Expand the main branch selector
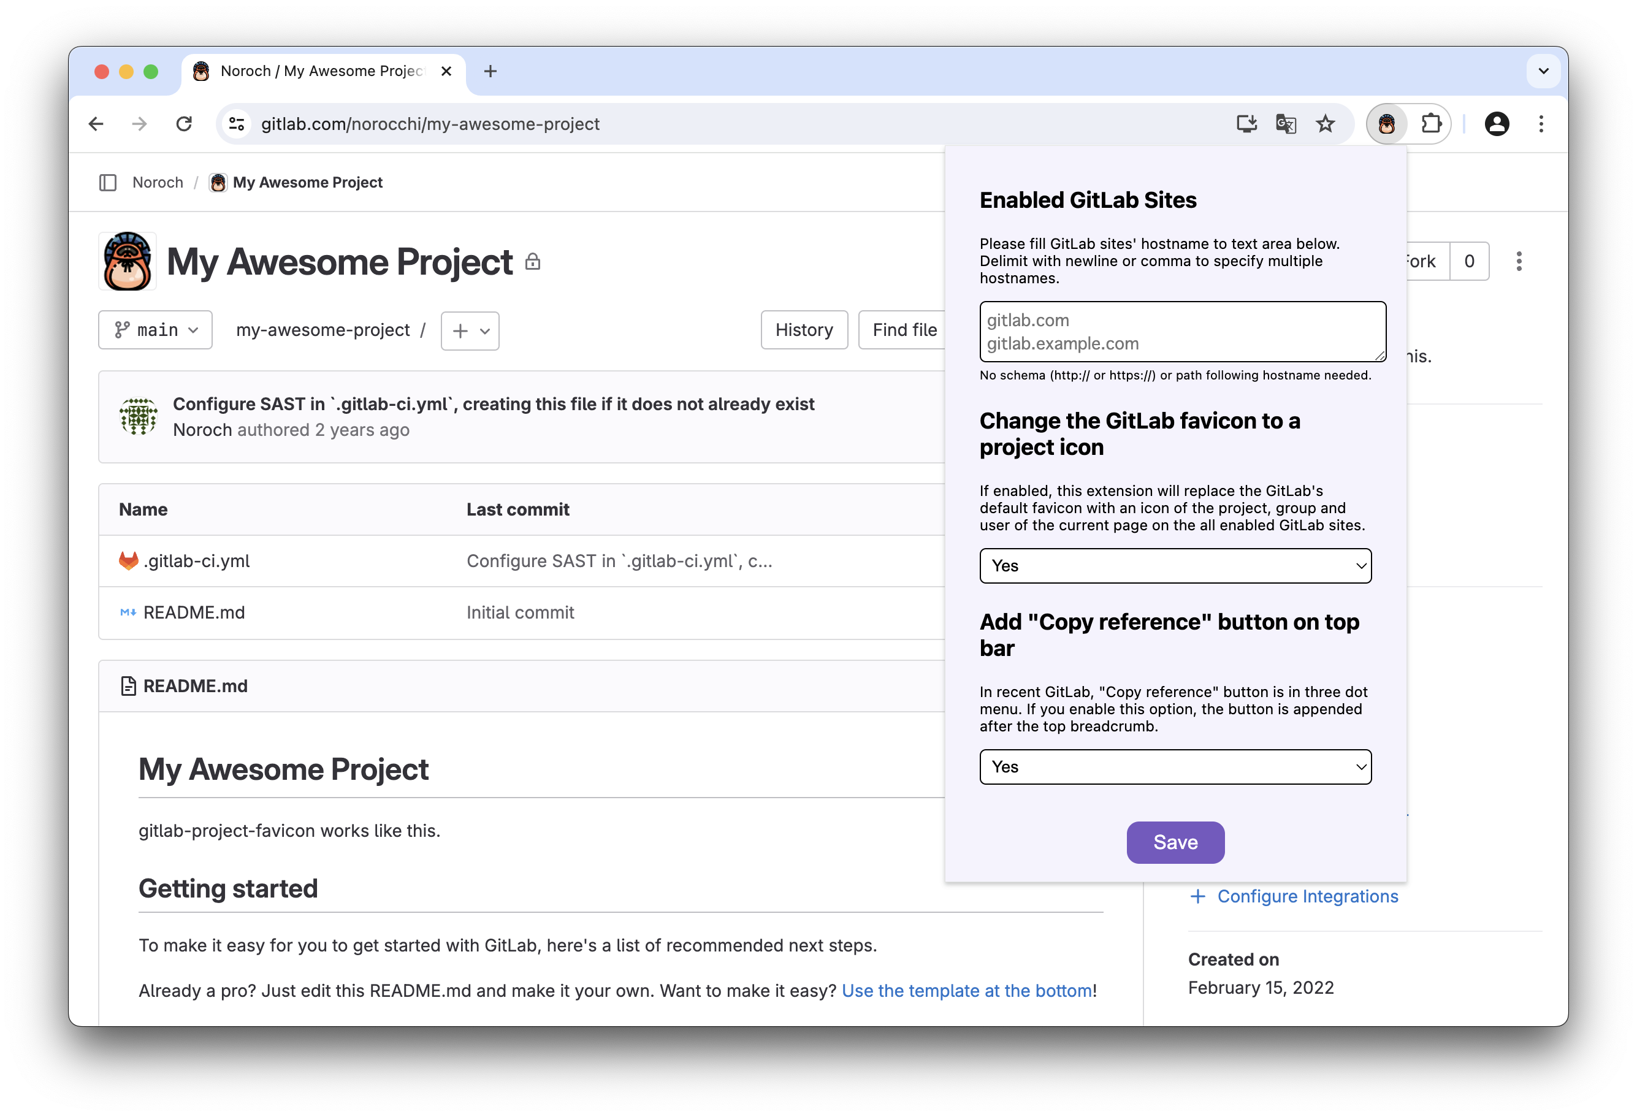 click(156, 330)
